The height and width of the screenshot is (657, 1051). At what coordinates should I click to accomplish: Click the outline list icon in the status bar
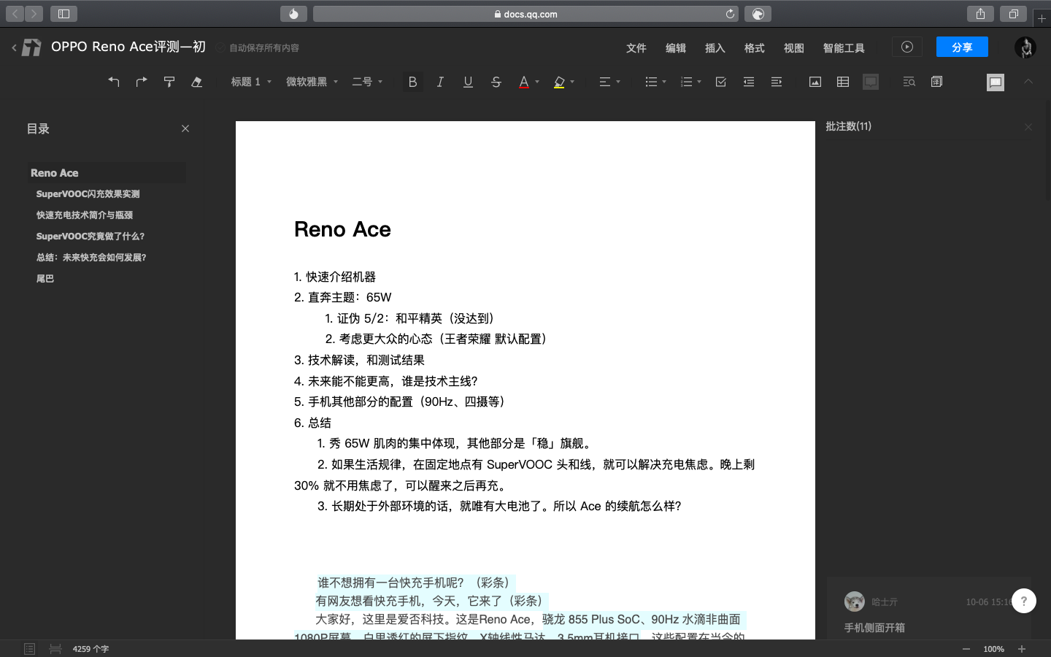[x=29, y=649]
